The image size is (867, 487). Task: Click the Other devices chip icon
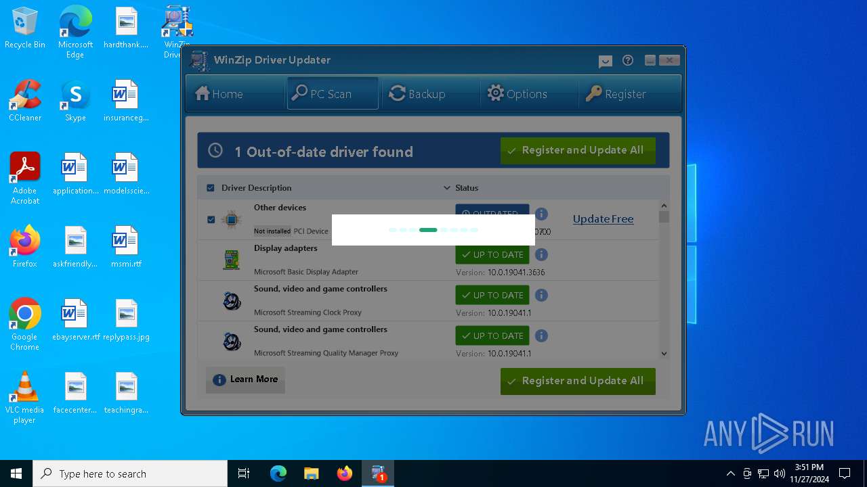tap(232, 220)
